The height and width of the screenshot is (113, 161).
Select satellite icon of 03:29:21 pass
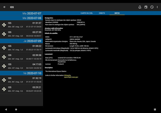(x=4, y=89)
